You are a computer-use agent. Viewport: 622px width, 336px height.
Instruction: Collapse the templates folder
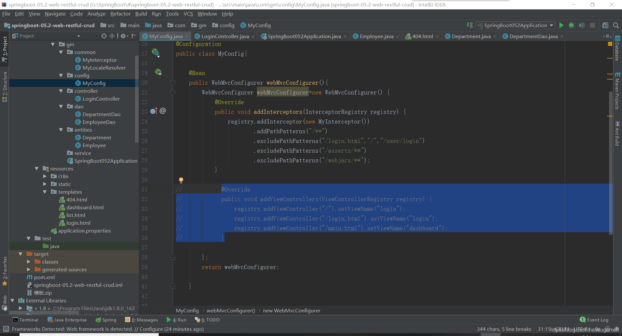(45, 192)
